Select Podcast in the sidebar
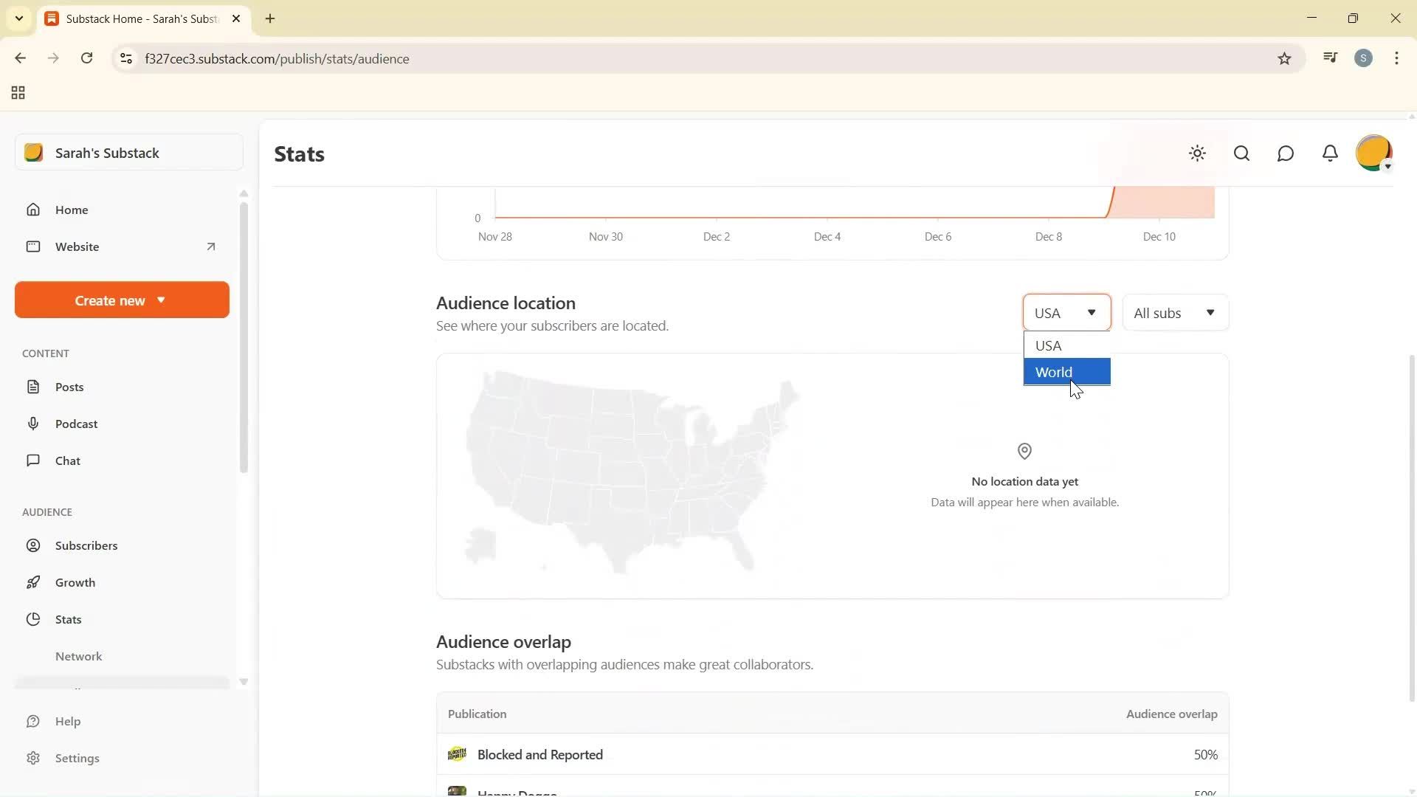 [76, 424]
